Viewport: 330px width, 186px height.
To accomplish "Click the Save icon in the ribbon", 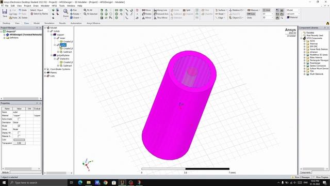I will tap(5, 13).
